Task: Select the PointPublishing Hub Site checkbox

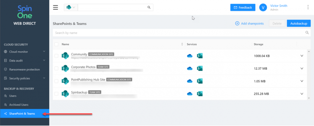Action: [x=57, y=81]
